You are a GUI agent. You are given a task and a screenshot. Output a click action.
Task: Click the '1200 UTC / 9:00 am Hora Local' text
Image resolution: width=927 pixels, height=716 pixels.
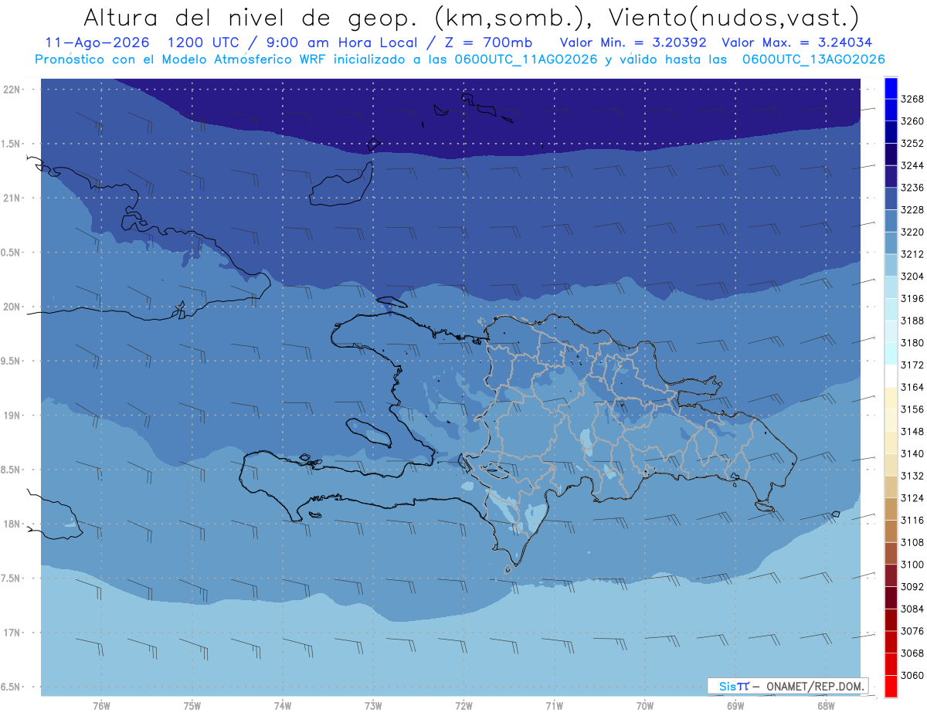point(294,42)
